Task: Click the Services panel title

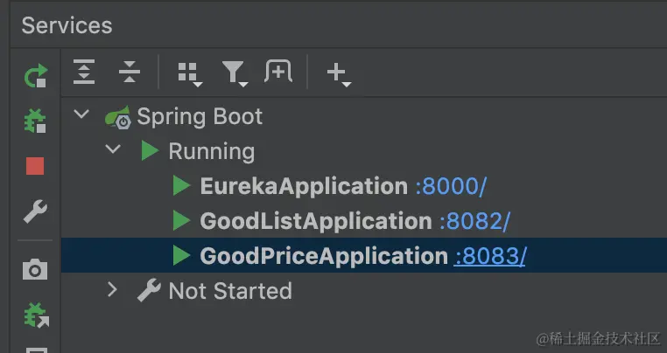Action: tap(67, 25)
